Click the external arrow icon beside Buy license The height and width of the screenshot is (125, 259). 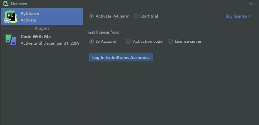click(249, 16)
